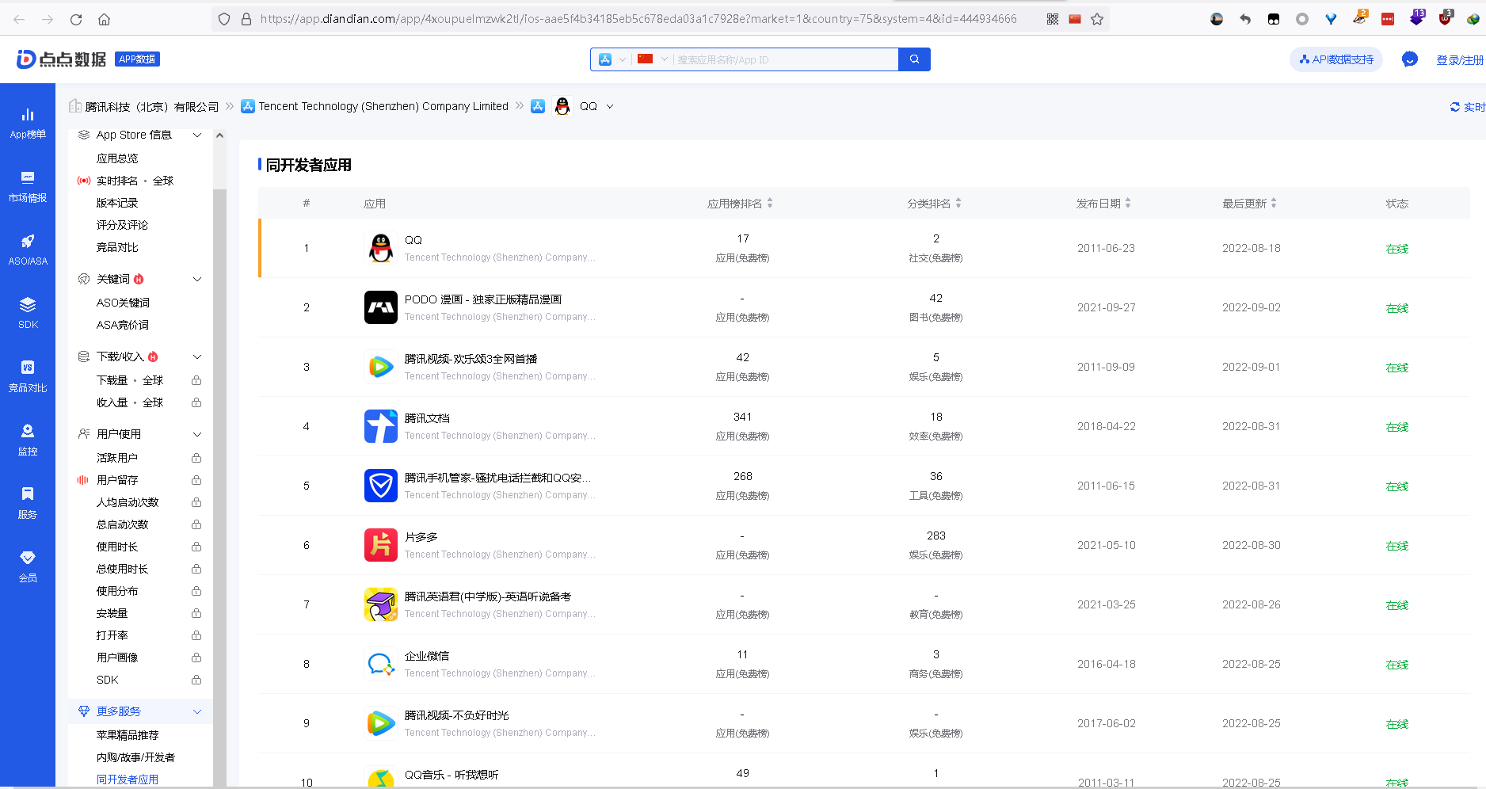Screen dimensions: 1486x789
Task: Open Tencent Technology (Shenzhen) breadcrumb link
Action: pyautogui.click(x=383, y=106)
